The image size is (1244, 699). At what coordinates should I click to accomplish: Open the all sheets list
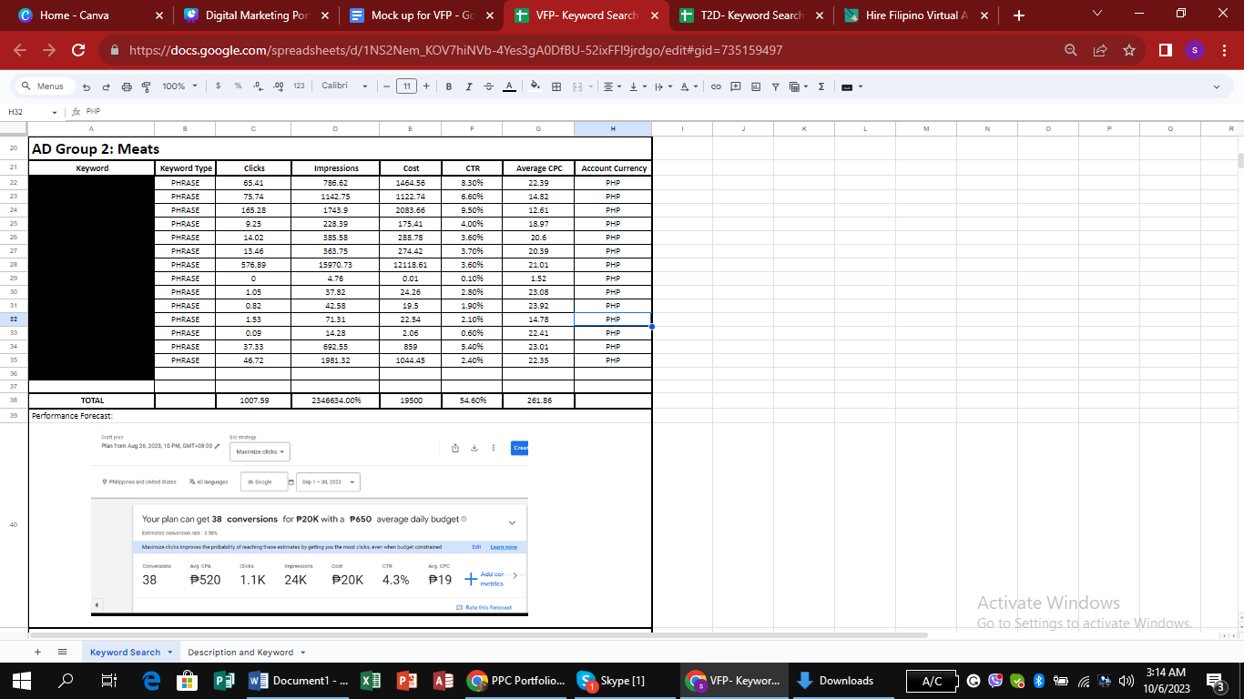(x=63, y=652)
